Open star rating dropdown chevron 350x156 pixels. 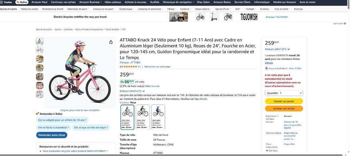click(x=136, y=66)
